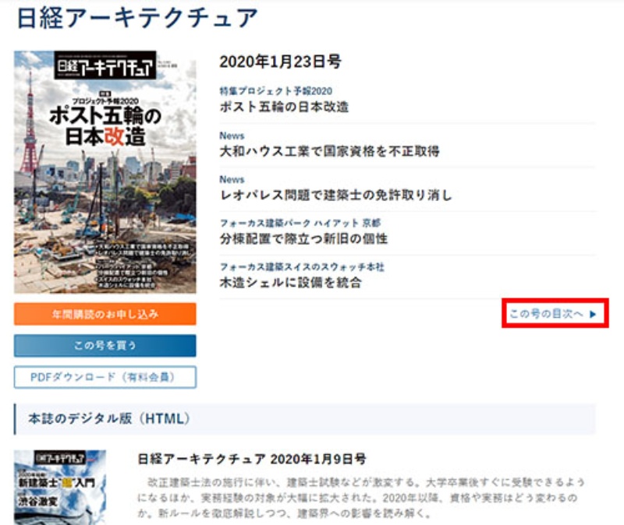Image resolution: width=624 pixels, height=525 pixels.
Task: Click the small 2020年1月9日号 cover thumbnail
Action: coord(60,486)
